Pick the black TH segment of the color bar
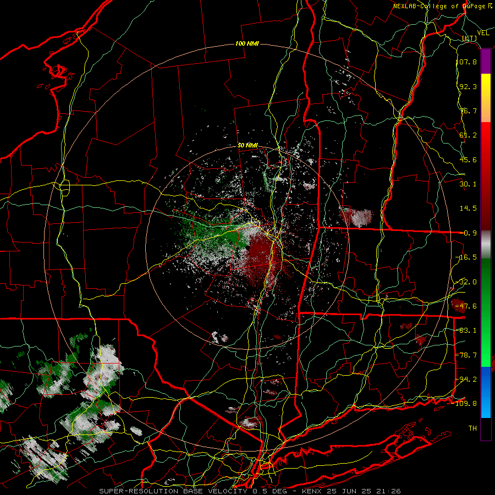The width and height of the screenshot is (495, 495). [x=486, y=428]
